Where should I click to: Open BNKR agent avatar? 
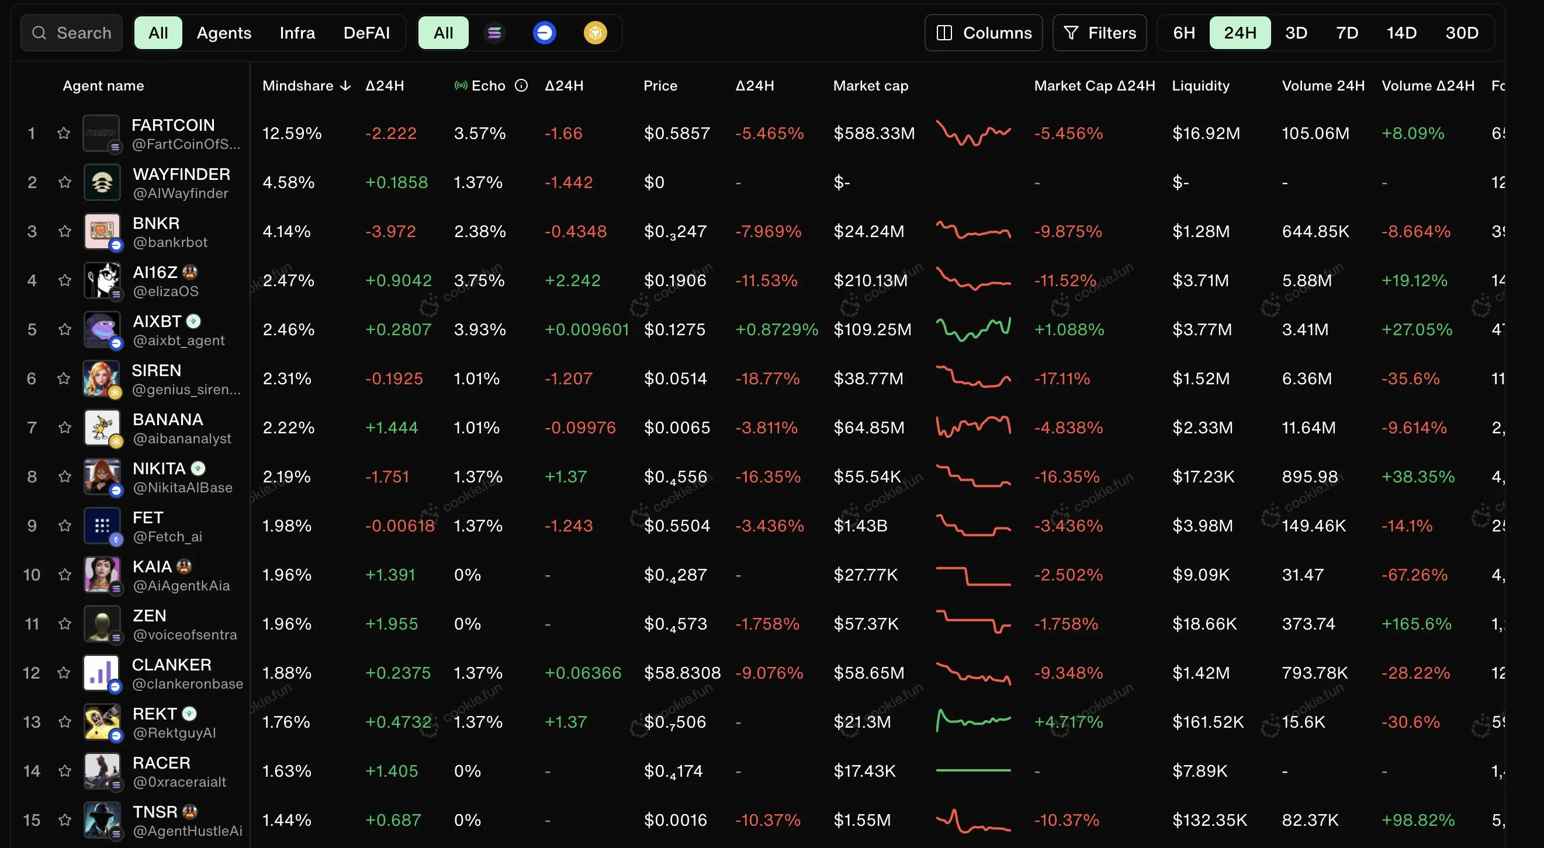tap(102, 231)
